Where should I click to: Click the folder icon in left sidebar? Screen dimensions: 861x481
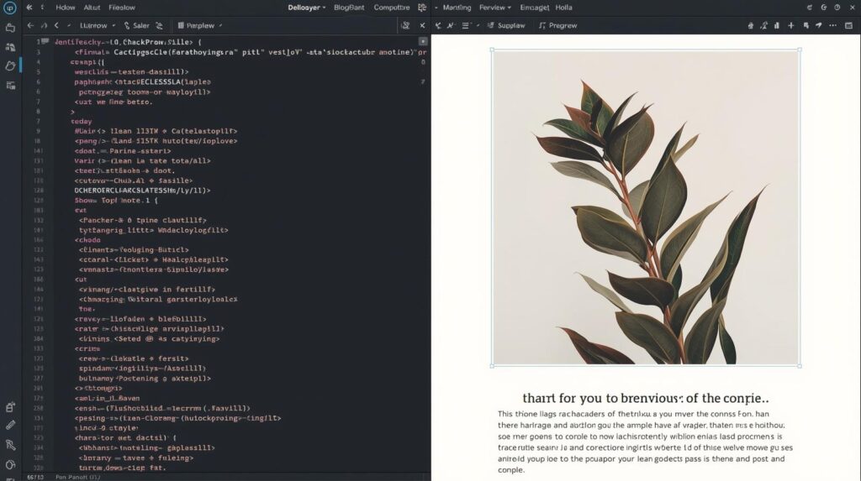(x=10, y=28)
